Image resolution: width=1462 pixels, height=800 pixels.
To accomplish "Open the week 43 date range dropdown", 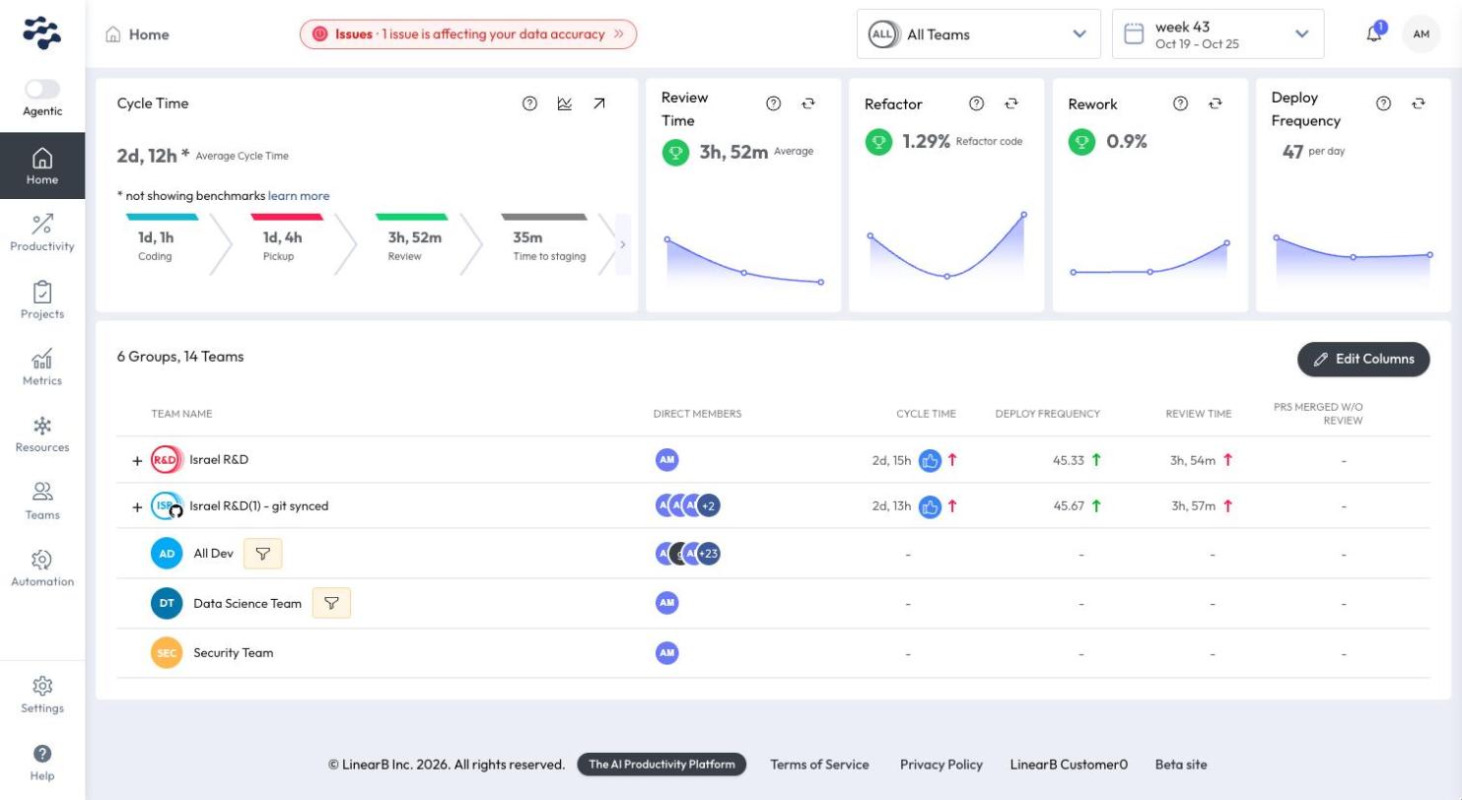I will [x=1218, y=34].
